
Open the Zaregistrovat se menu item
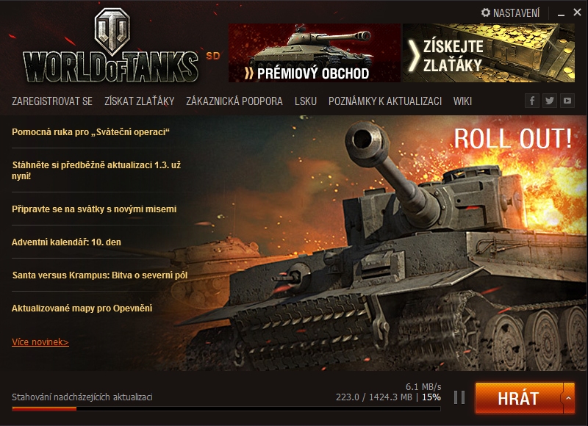(x=52, y=101)
